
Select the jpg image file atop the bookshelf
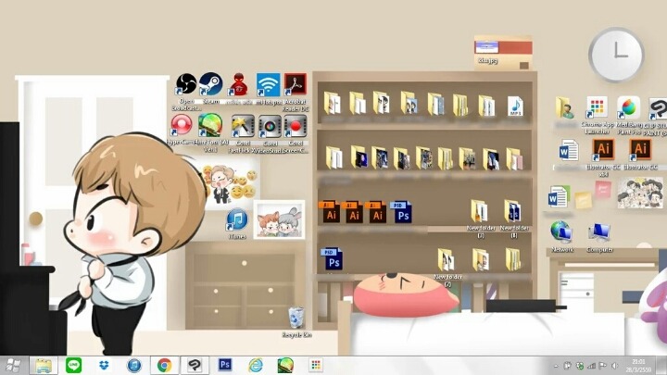coord(503,52)
